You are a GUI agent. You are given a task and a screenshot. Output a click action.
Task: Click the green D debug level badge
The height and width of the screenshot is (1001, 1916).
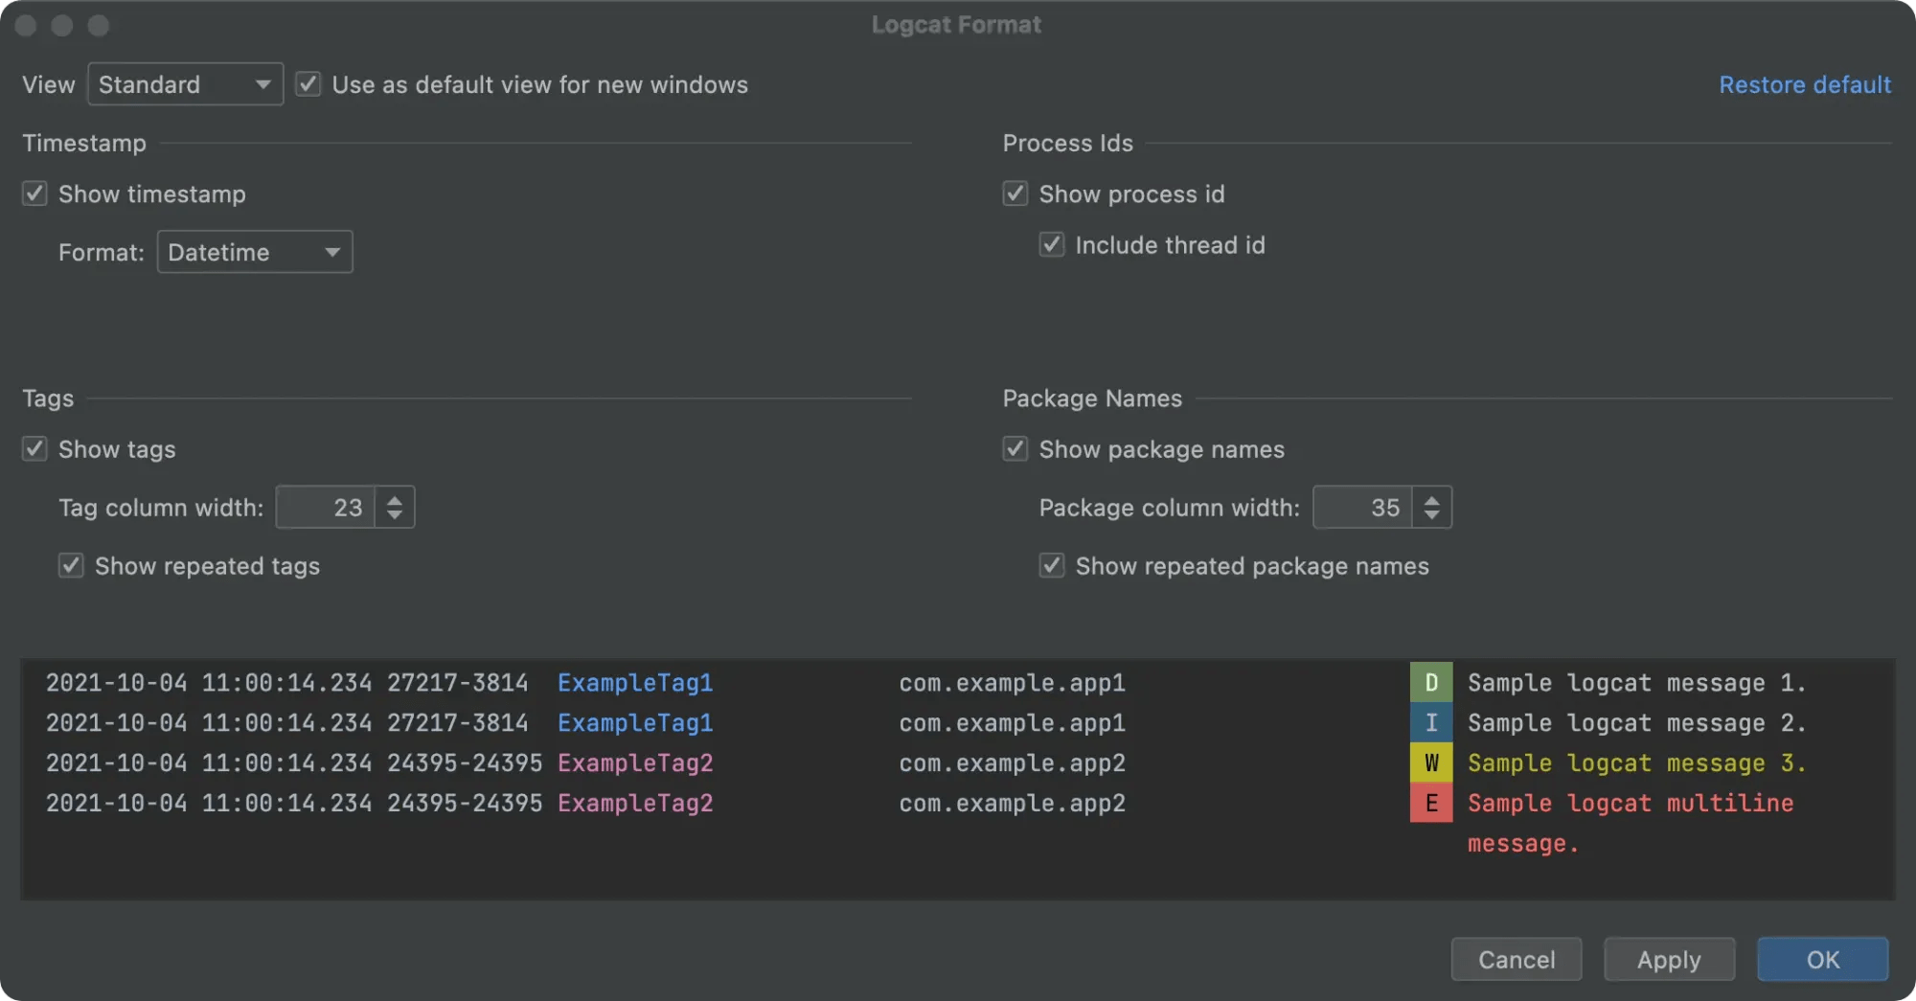coord(1431,683)
